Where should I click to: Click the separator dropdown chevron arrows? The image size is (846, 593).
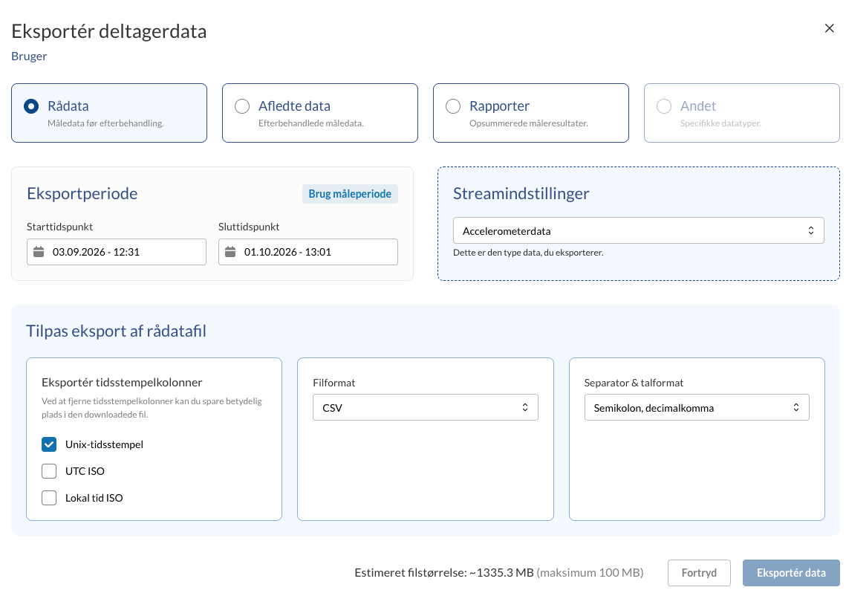pos(795,407)
